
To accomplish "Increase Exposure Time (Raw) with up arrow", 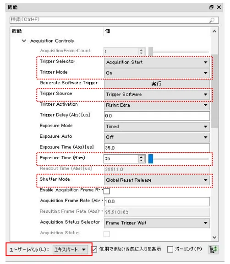I will (x=141, y=157).
